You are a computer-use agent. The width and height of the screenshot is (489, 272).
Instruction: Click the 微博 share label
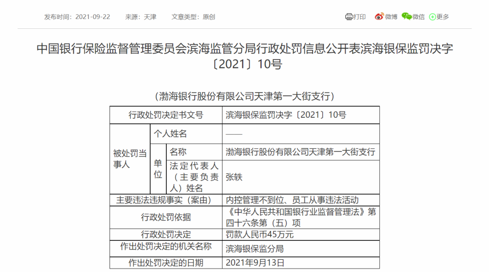(x=391, y=17)
